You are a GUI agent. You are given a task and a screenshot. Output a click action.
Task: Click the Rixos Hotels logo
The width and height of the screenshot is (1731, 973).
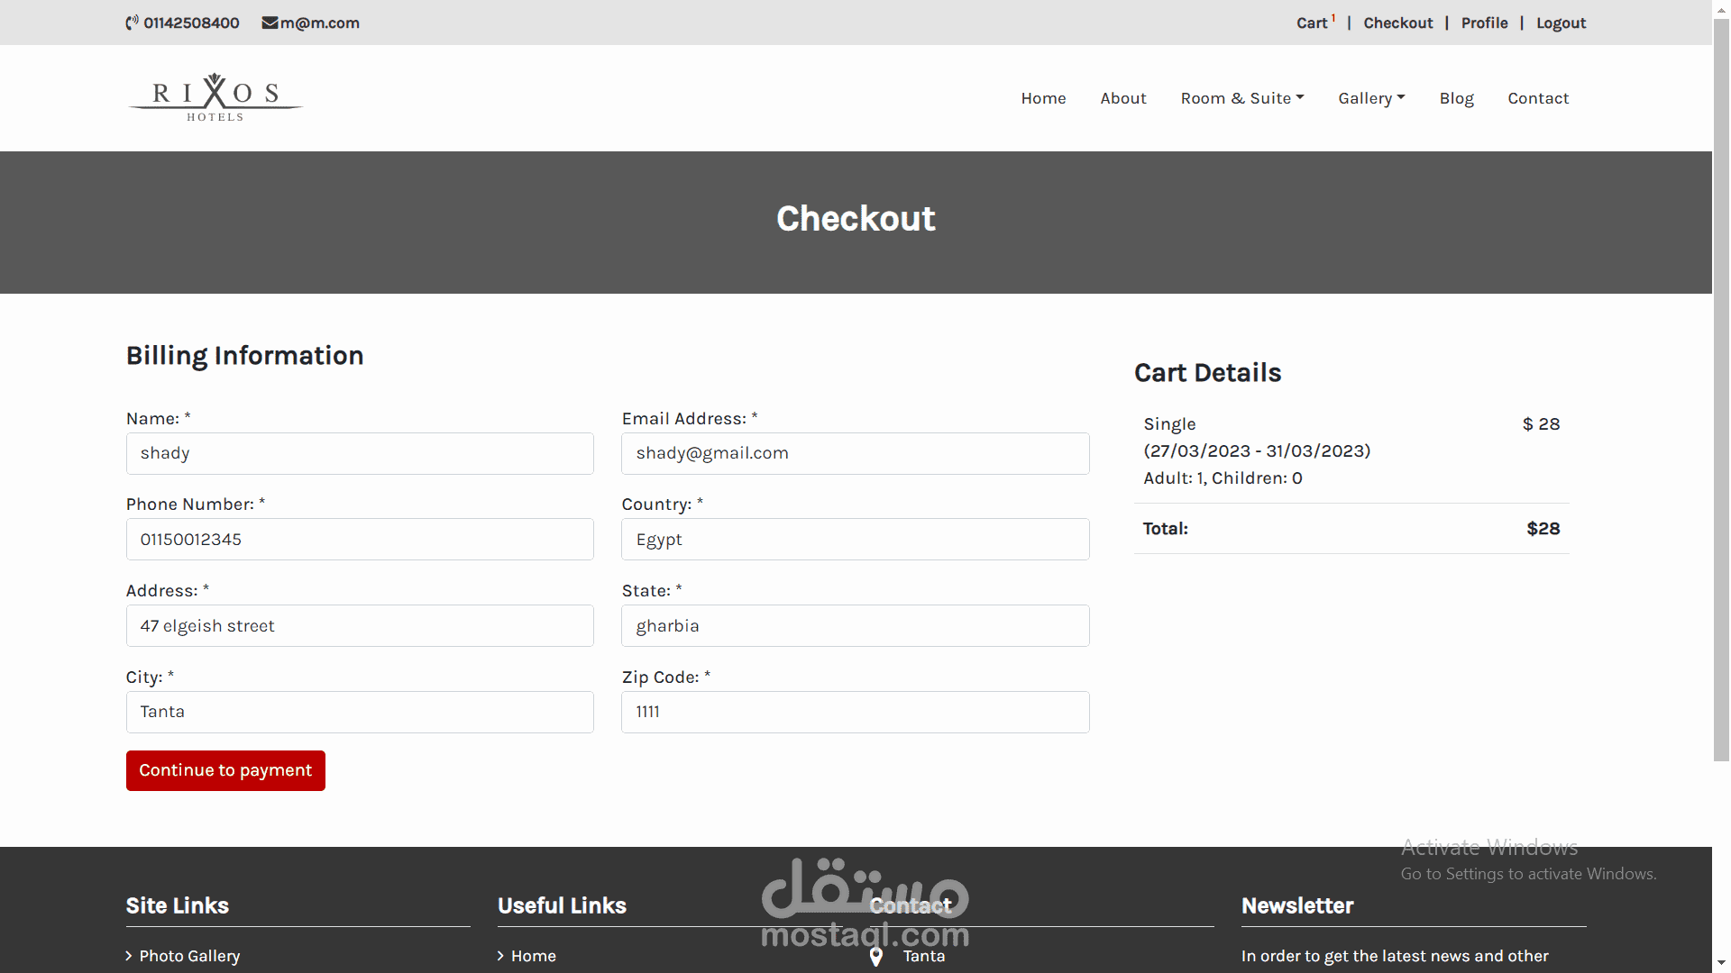[215, 97]
